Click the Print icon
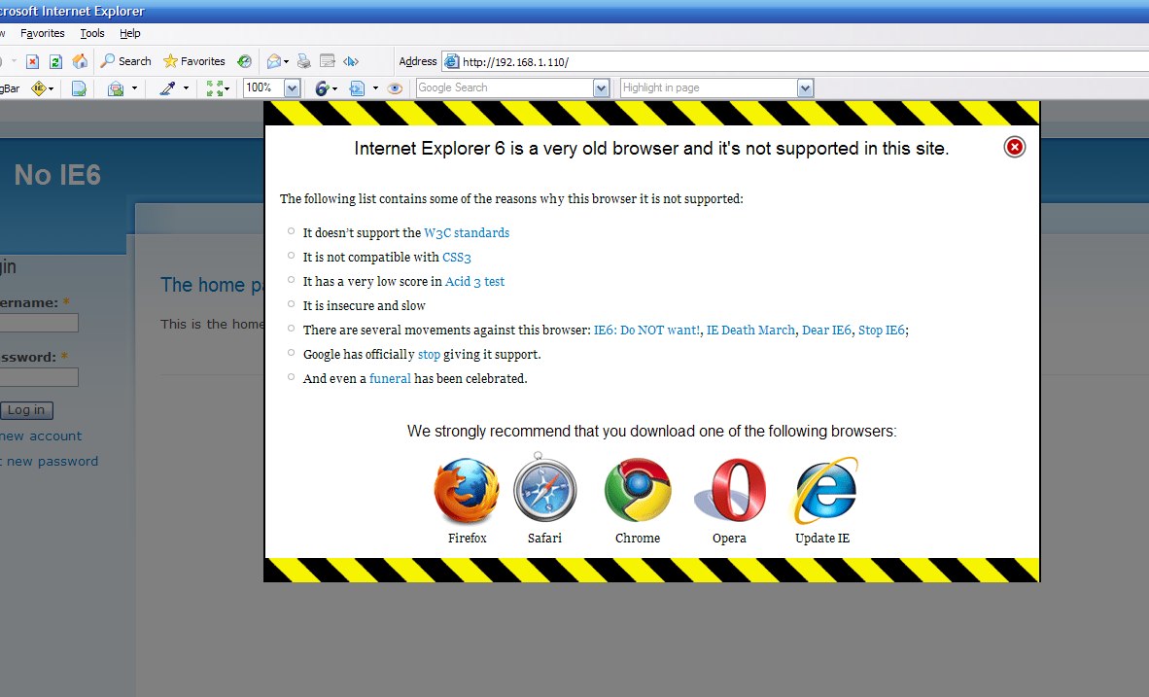Image resolution: width=1149 pixels, height=697 pixels. [x=304, y=61]
